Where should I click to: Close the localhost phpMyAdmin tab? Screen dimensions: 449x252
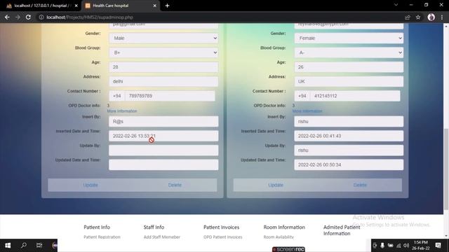(76, 6)
